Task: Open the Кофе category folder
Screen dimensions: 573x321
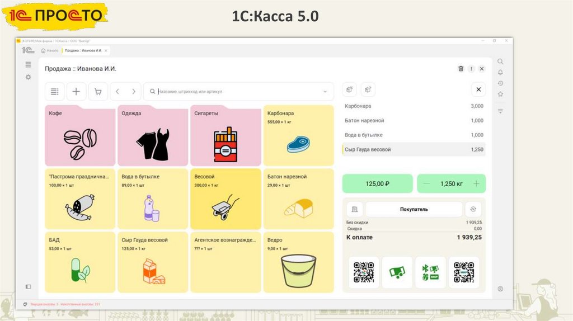Action: [x=80, y=135]
